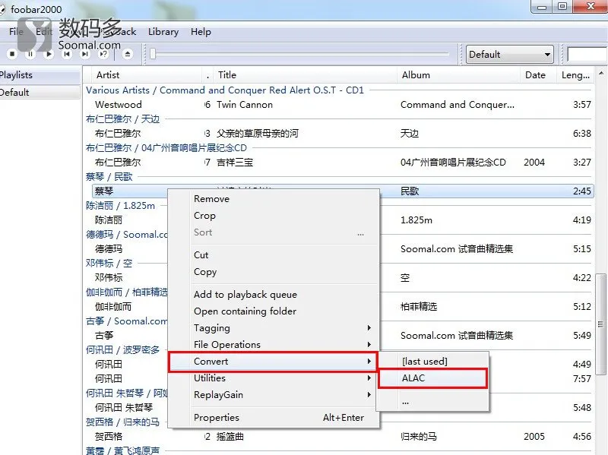Choose the ALAC convert preset
Image resolution: width=608 pixels, height=455 pixels.
click(432, 378)
